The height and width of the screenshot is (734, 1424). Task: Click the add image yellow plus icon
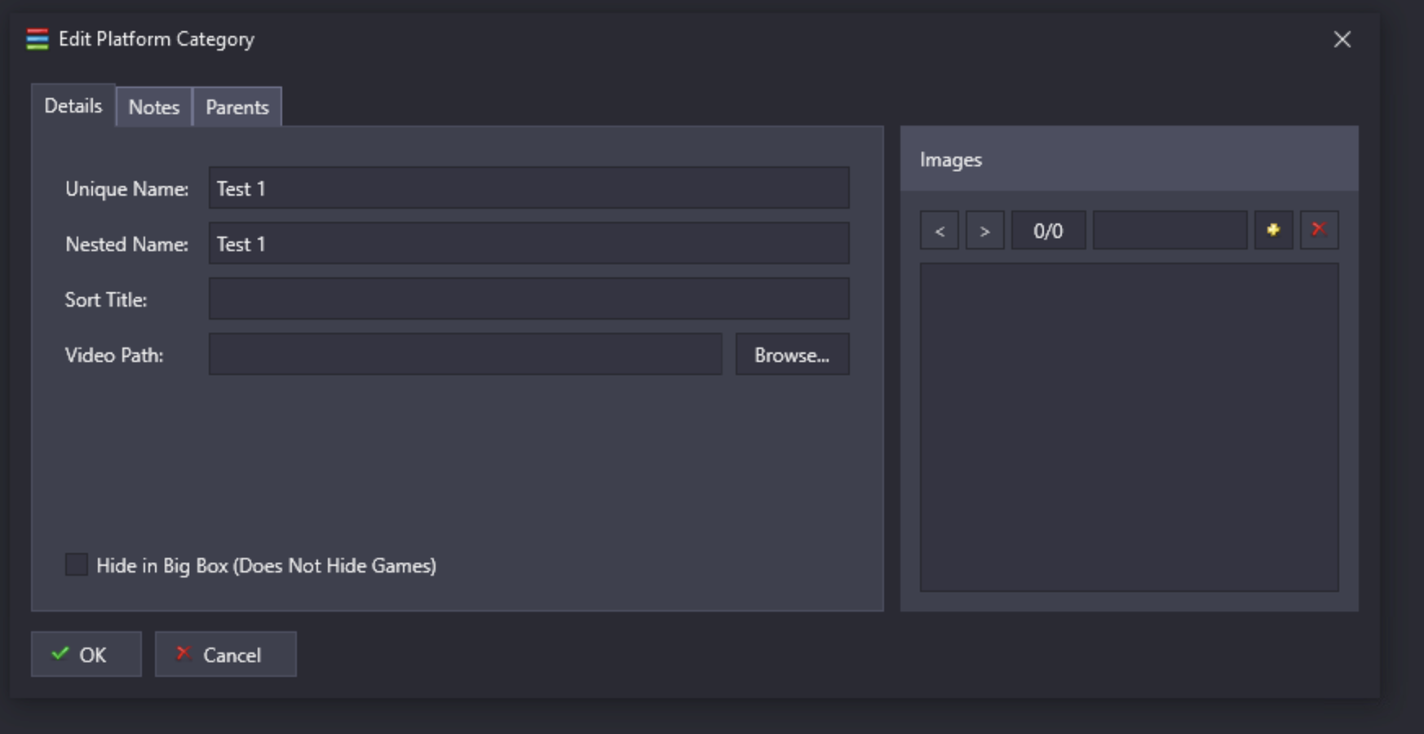pos(1273,230)
